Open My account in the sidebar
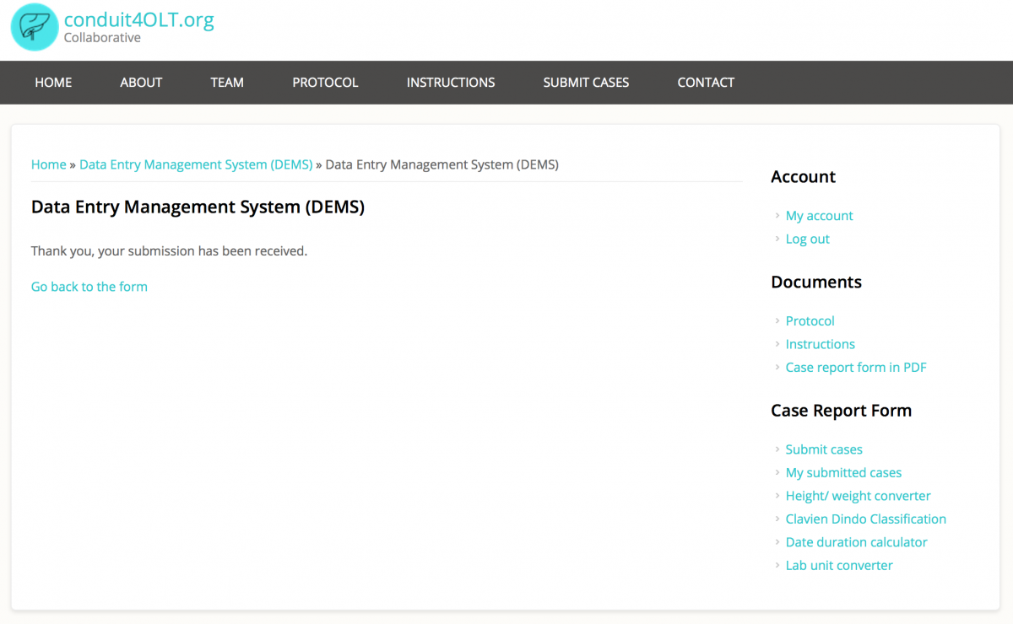Image resolution: width=1013 pixels, height=624 pixels. 819,216
